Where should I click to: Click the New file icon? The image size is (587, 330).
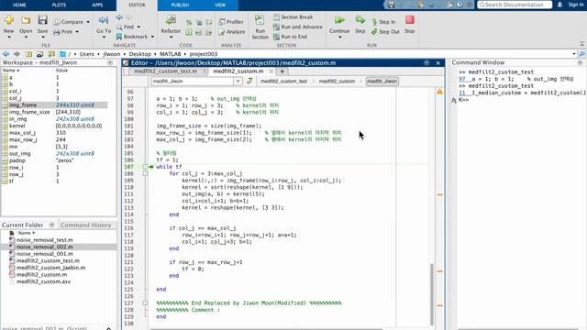9,20
